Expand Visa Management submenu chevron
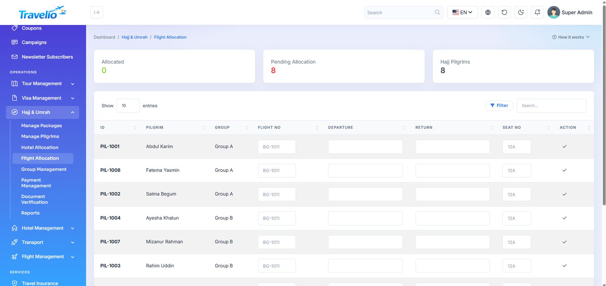The image size is (606, 286). pyautogui.click(x=73, y=98)
